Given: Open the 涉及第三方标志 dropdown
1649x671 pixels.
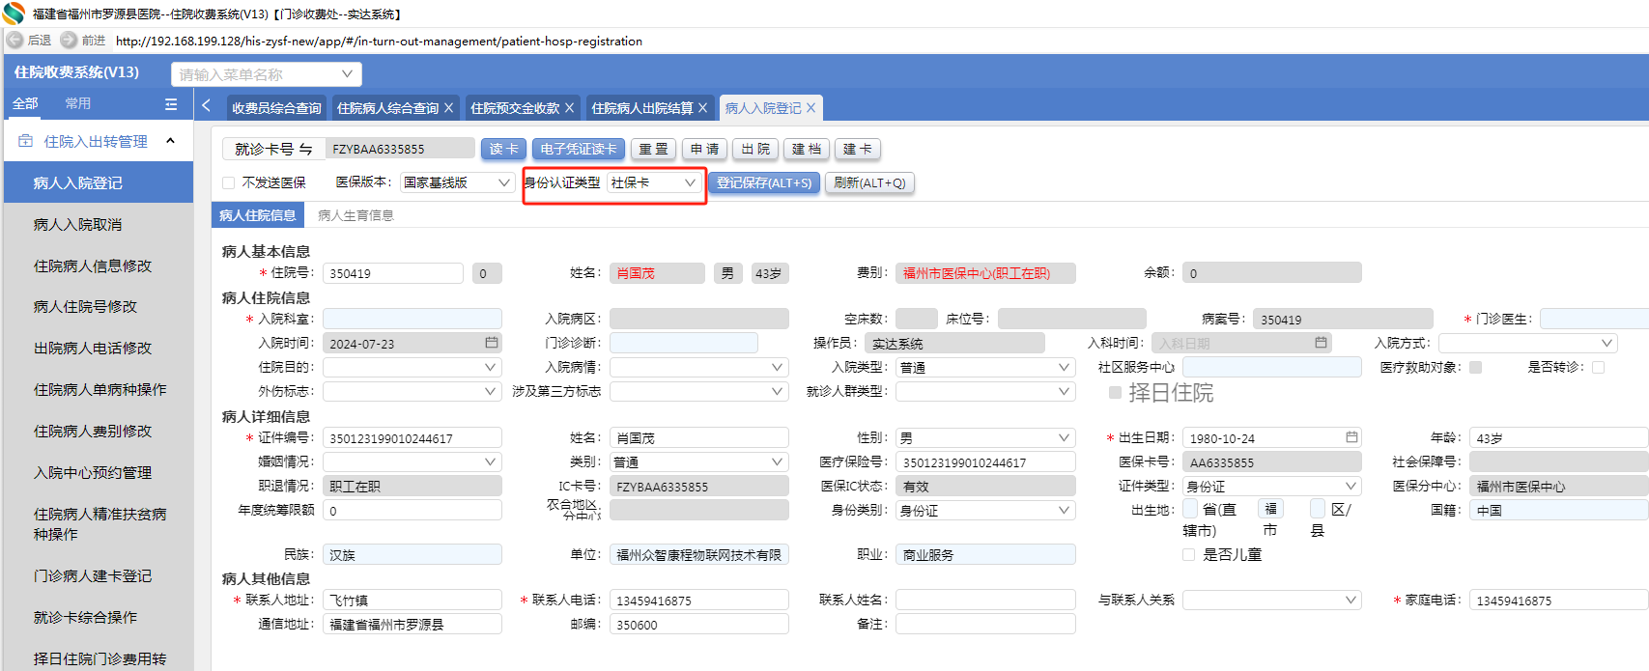Looking at the screenshot, I should (699, 391).
